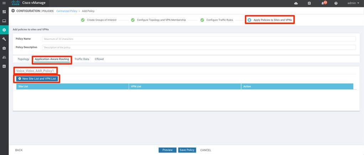
Task: Click the Policy Description input field
Action: click(199, 47)
